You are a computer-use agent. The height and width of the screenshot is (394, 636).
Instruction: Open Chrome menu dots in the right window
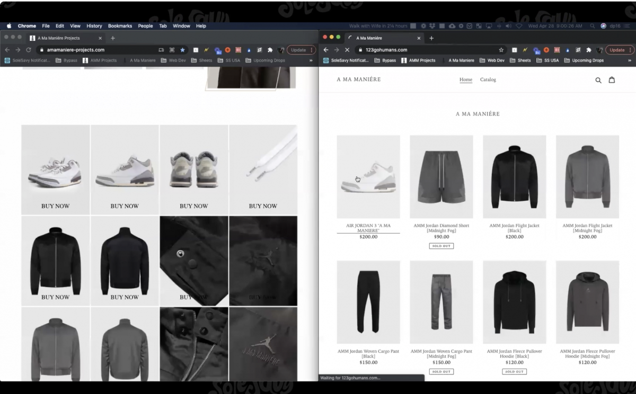click(x=630, y=50)
